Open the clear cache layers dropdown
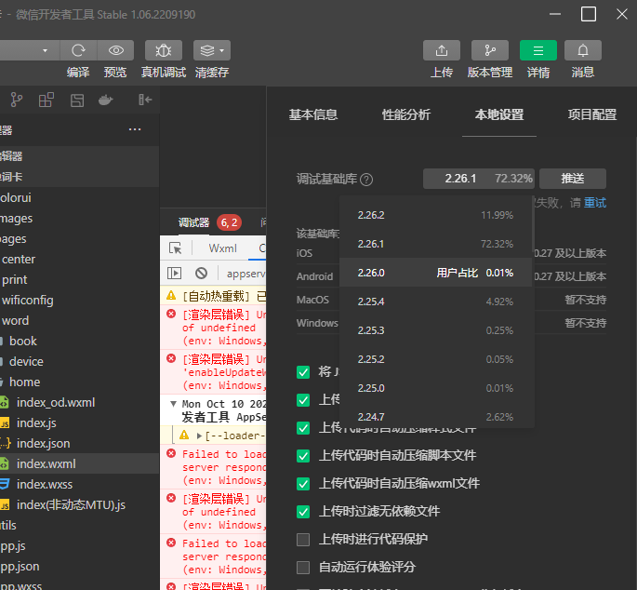637x590 pixels. coord(212,50)
